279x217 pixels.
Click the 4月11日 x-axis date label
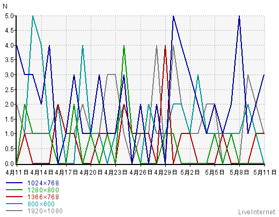click(x=17, y=173)
